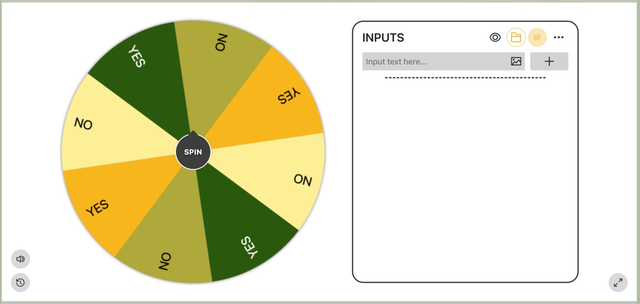Click the INPUTS panel heading
640x304 pixels.
(383, 37)
